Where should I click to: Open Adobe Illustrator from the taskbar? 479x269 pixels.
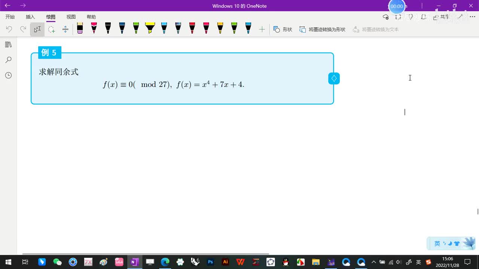coord(225,262)
